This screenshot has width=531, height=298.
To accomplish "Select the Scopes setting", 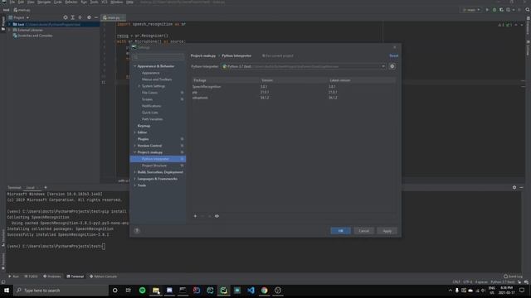I will [148, 99].
